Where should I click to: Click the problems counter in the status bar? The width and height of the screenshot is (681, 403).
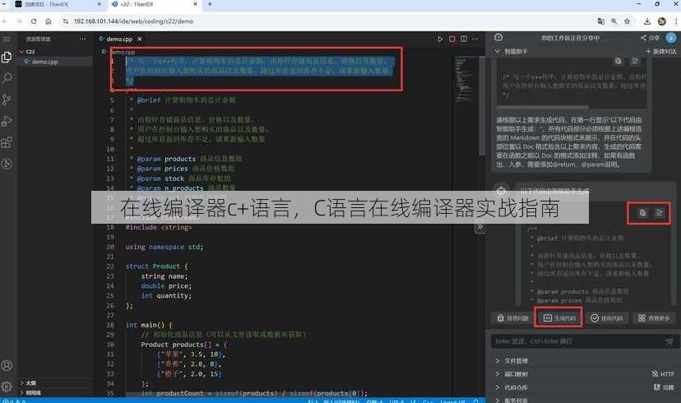click(14, 401)
